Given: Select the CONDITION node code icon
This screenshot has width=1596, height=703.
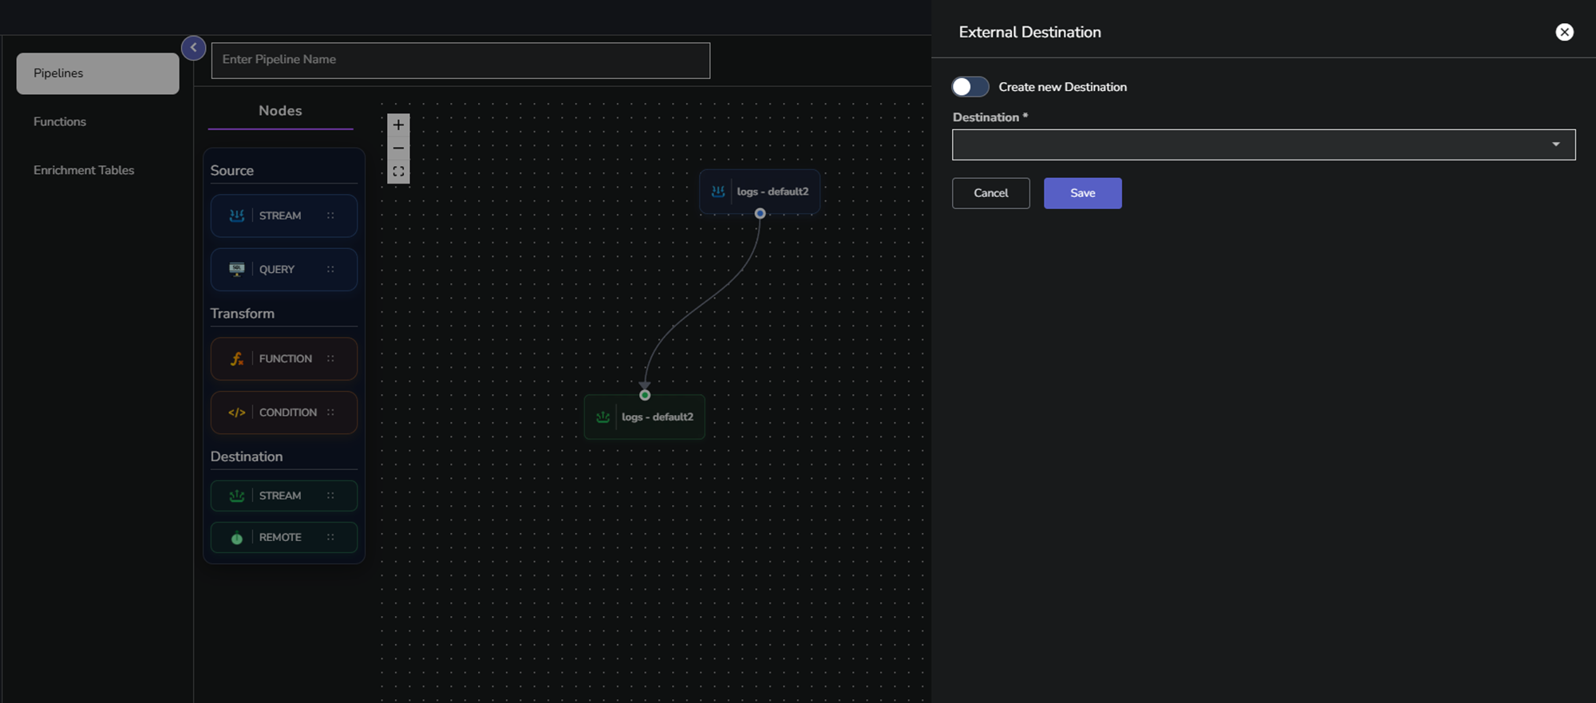Looking at the screenshot, I should click(237, 413).
